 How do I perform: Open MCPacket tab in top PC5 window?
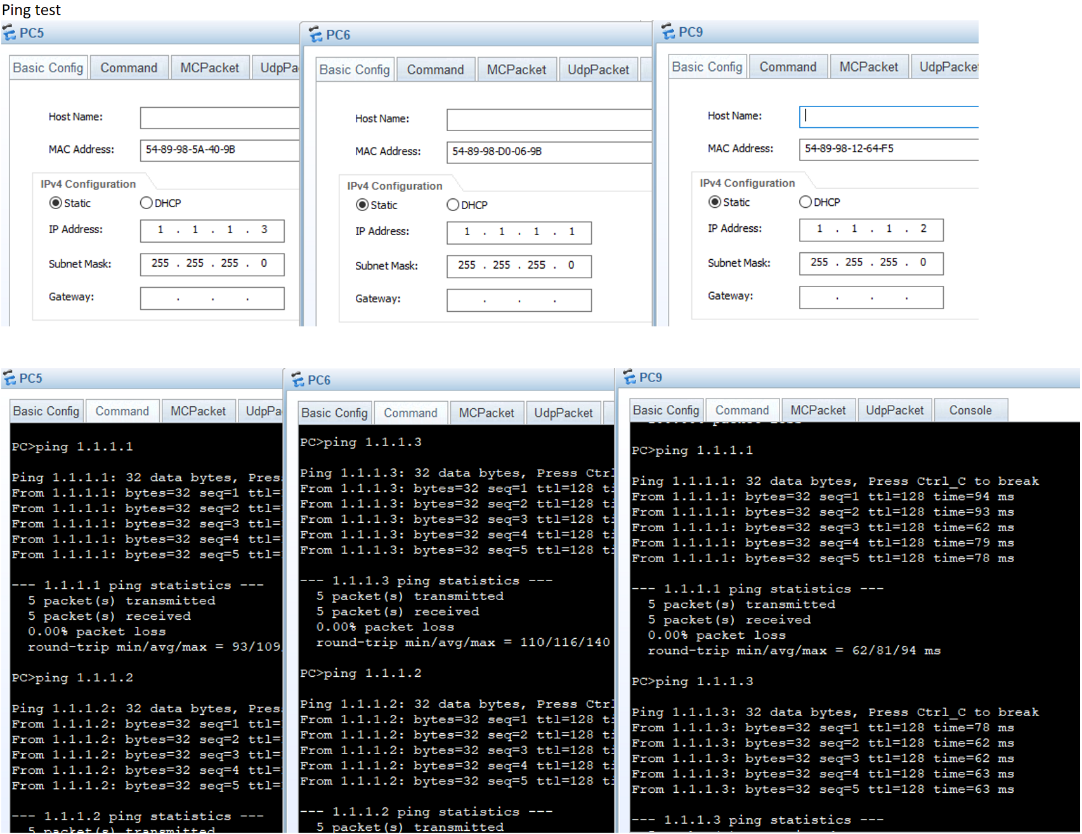210,67
